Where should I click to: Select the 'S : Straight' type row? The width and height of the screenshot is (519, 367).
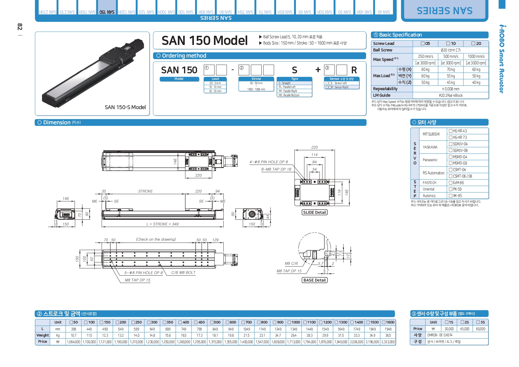(x=295, y=83)
